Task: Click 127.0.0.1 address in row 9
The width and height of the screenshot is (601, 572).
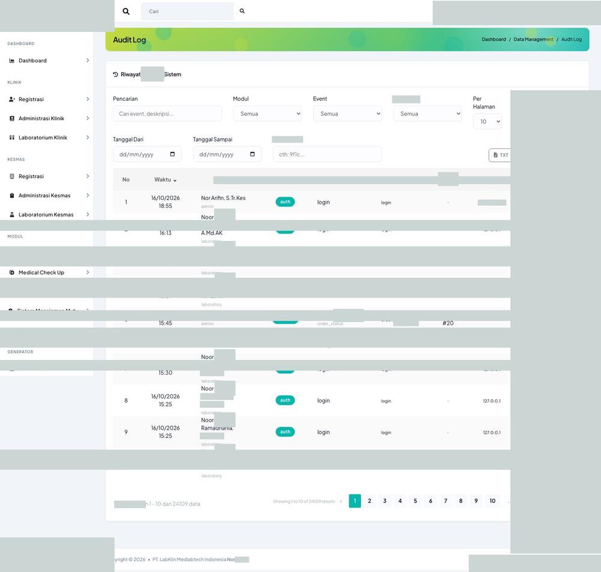Action: point(492,432)
